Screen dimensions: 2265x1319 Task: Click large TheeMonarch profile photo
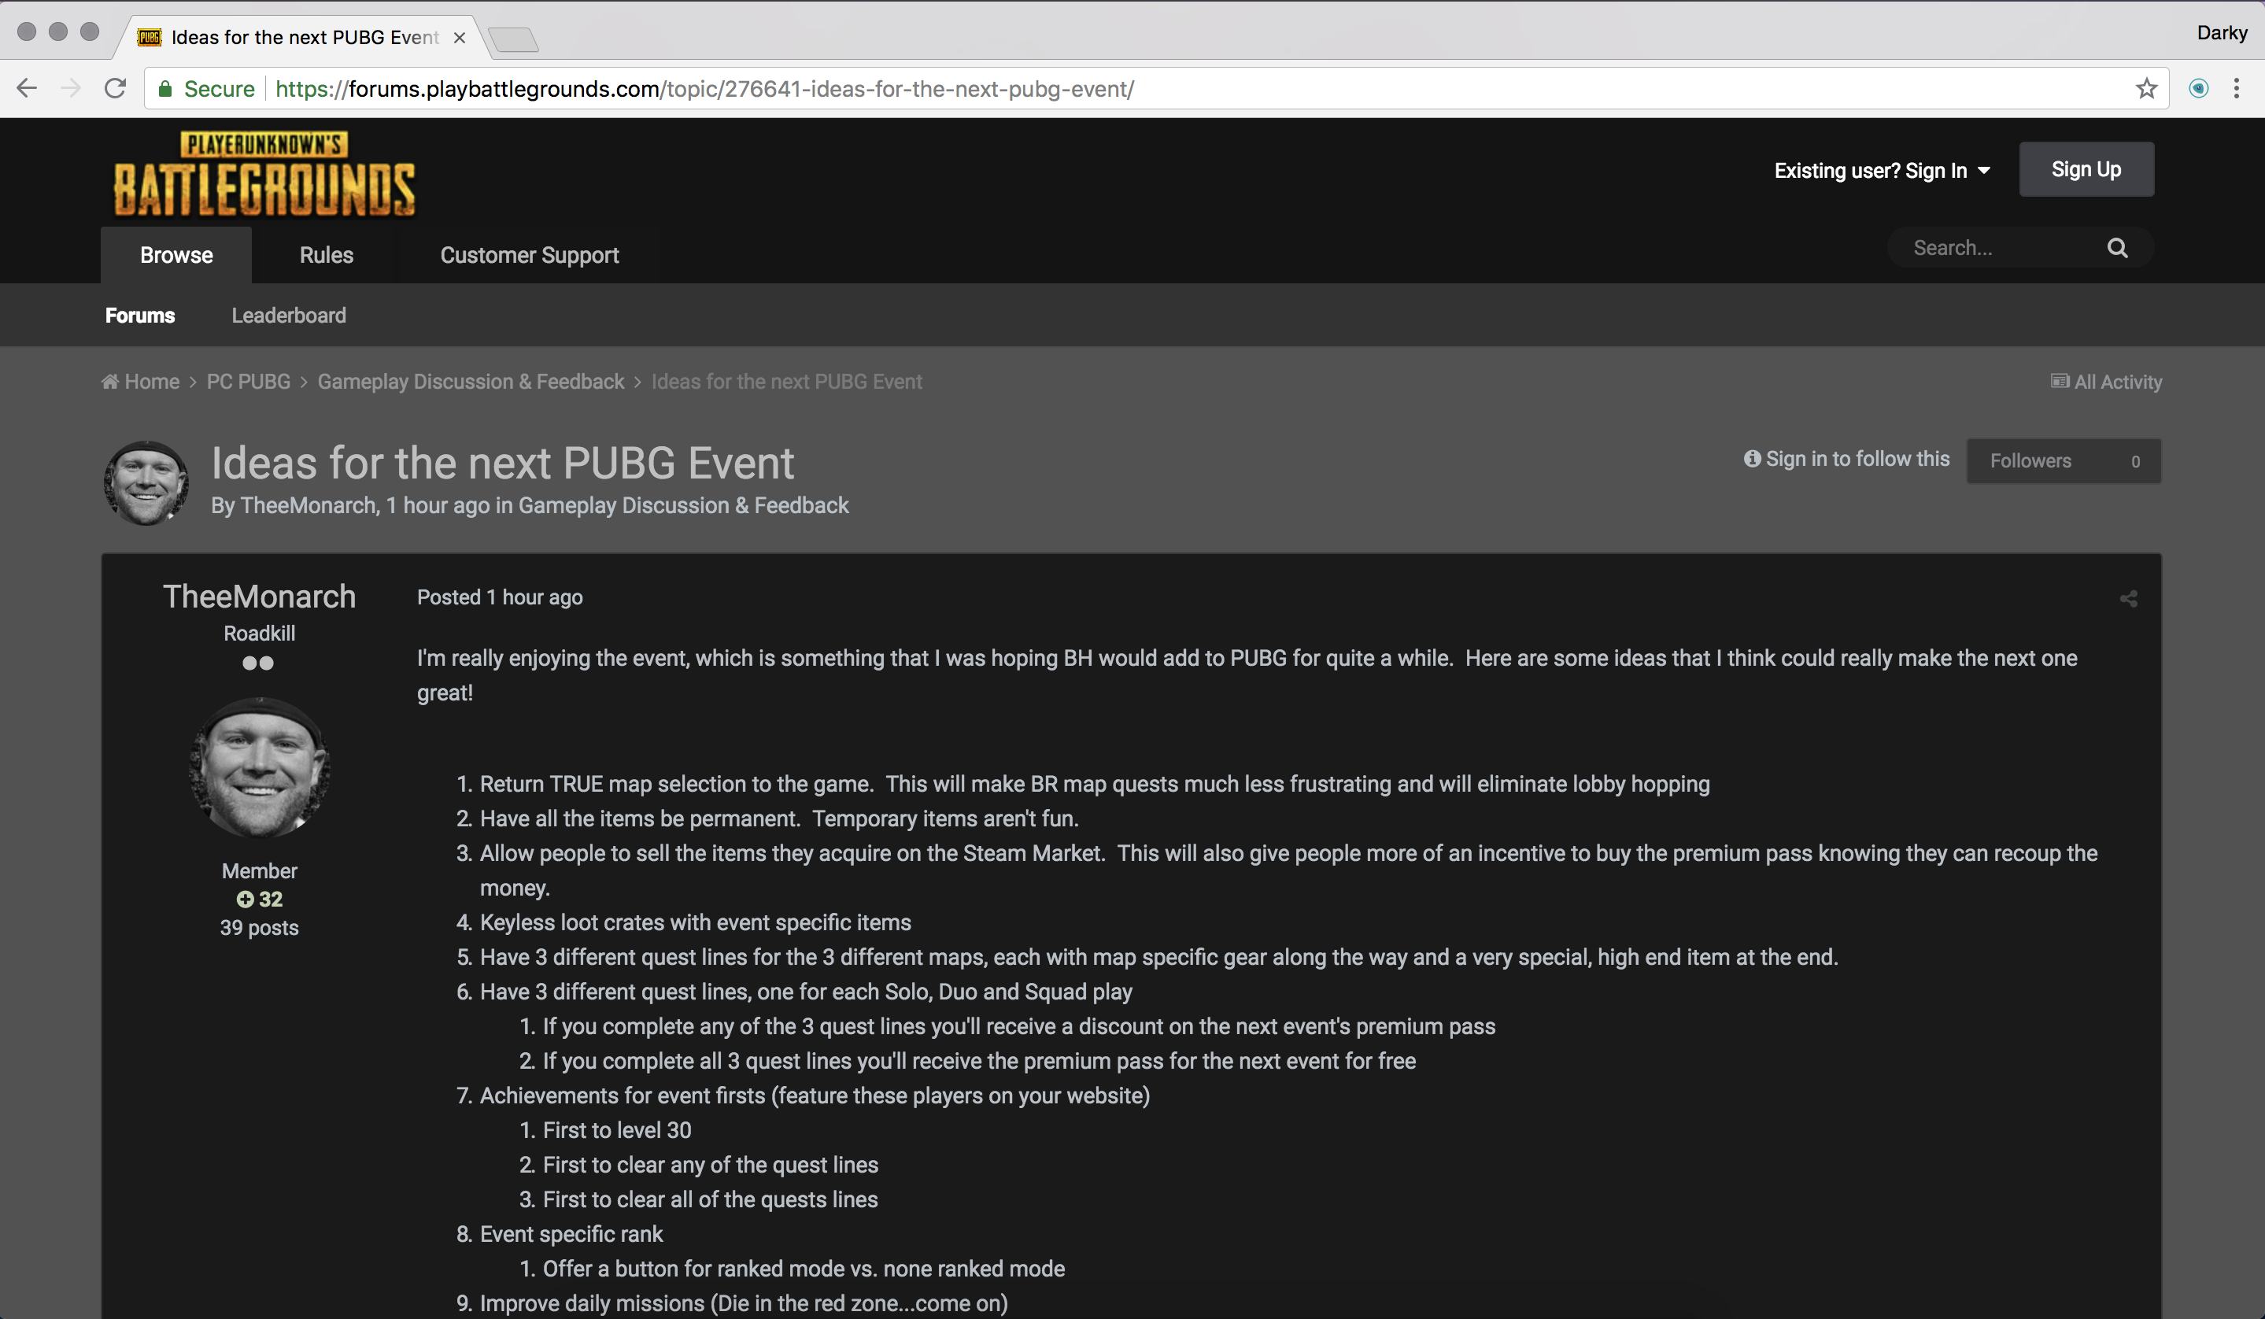tap(259, 767)
